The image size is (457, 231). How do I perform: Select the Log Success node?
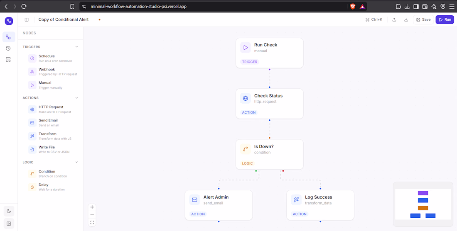point(320,205)
